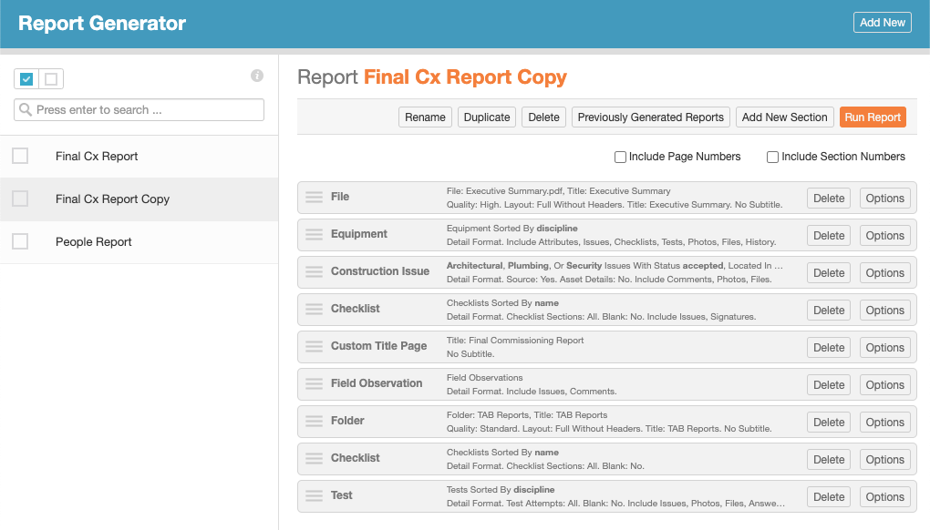The width and height of the screenshot is (930, 530).
Task: Grab the drag handle of the File section
Action: (x=314, y=198)
